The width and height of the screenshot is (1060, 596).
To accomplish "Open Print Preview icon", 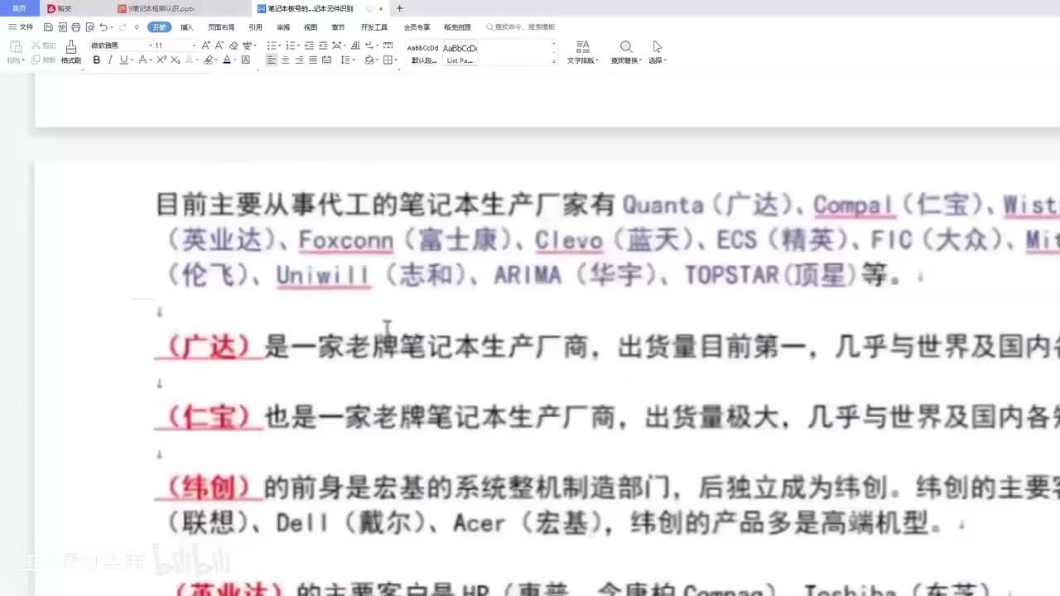I will tap(89, 27).
